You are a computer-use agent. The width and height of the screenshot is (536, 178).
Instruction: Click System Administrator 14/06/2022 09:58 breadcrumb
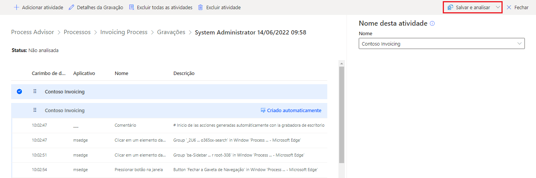click(251, 32)
